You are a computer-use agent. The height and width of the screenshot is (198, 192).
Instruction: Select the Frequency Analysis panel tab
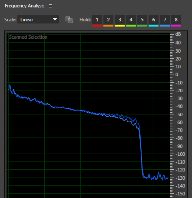tap(25, 6)
